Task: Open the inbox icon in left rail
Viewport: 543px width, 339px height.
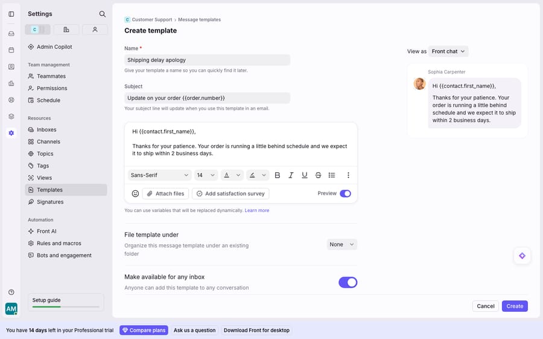Action: (x=11, y=34)
